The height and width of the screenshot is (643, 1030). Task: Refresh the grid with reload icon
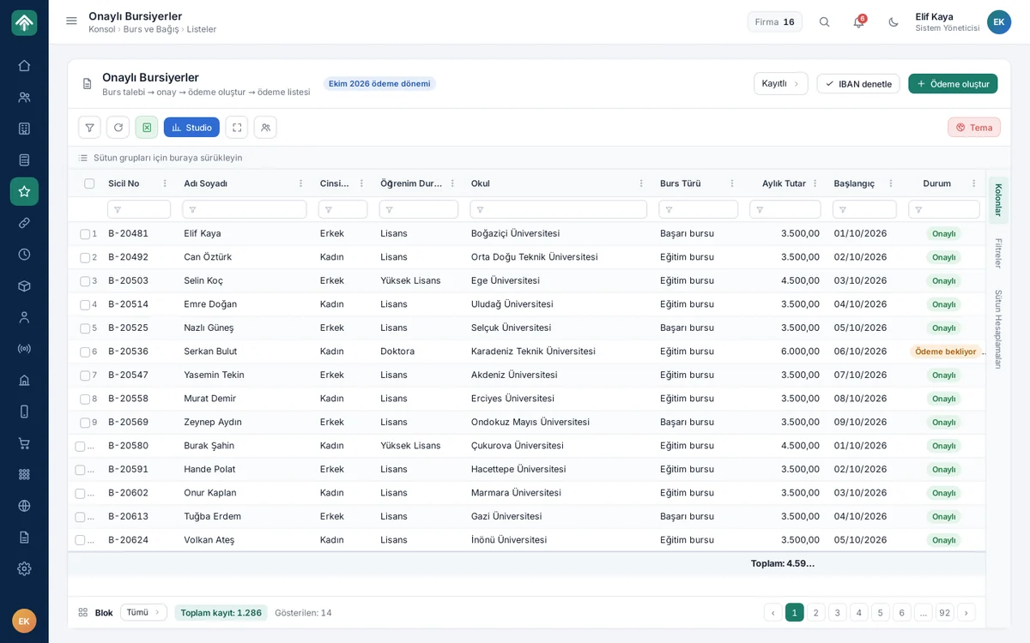click(x=118, y=128)
